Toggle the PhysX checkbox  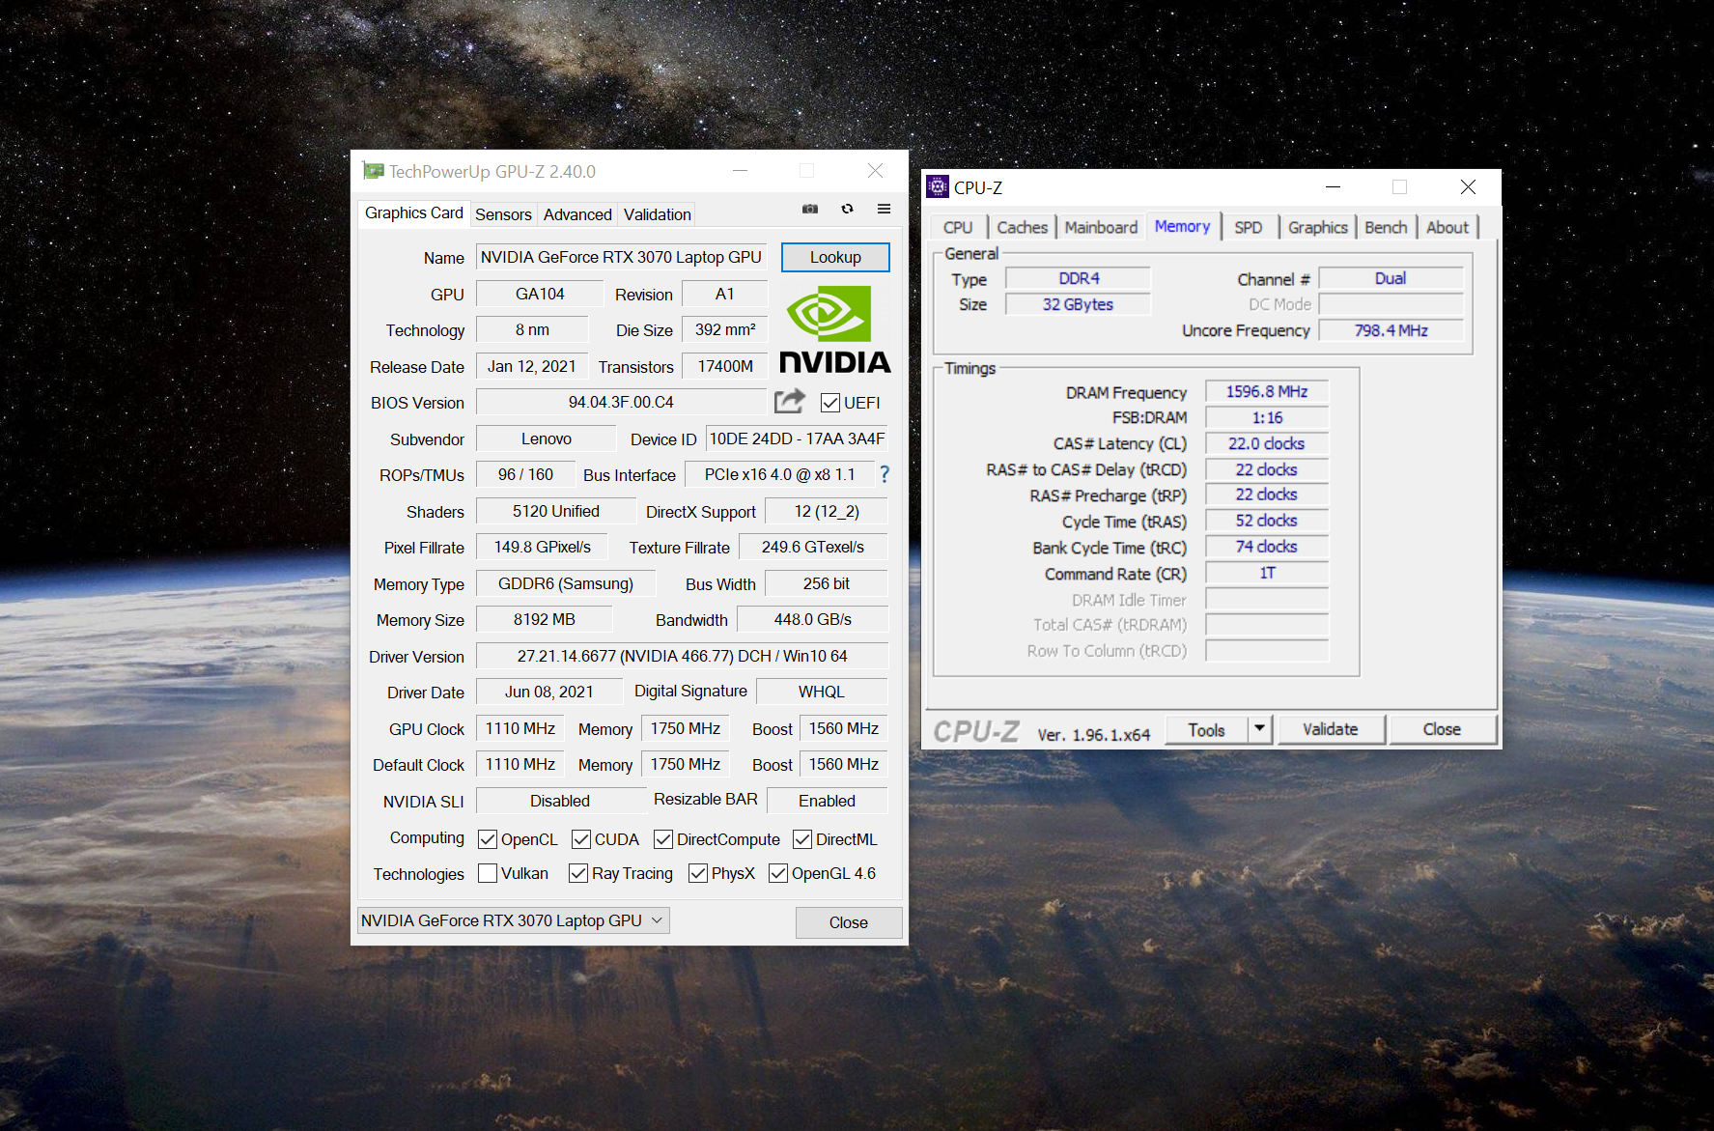coord(698,873)
